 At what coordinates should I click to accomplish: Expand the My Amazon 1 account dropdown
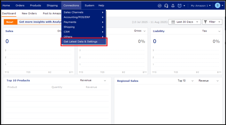point(201,6)
